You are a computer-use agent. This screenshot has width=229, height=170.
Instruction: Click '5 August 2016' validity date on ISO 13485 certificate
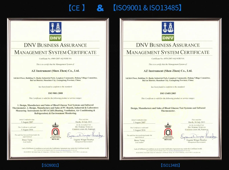(x=139, y=130)
